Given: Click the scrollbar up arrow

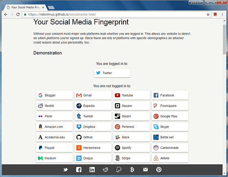Looking at the screenshot, I should point(224,21).
